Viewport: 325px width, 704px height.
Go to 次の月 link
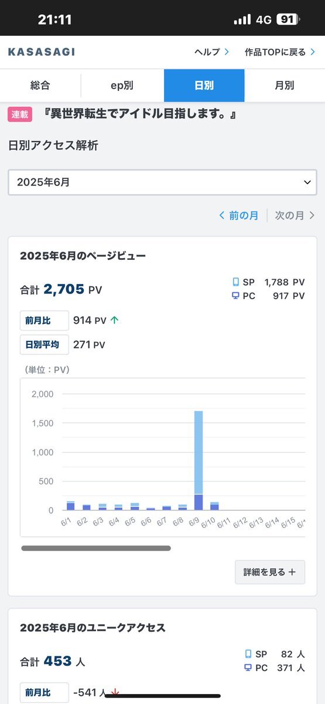coord(295,215)
